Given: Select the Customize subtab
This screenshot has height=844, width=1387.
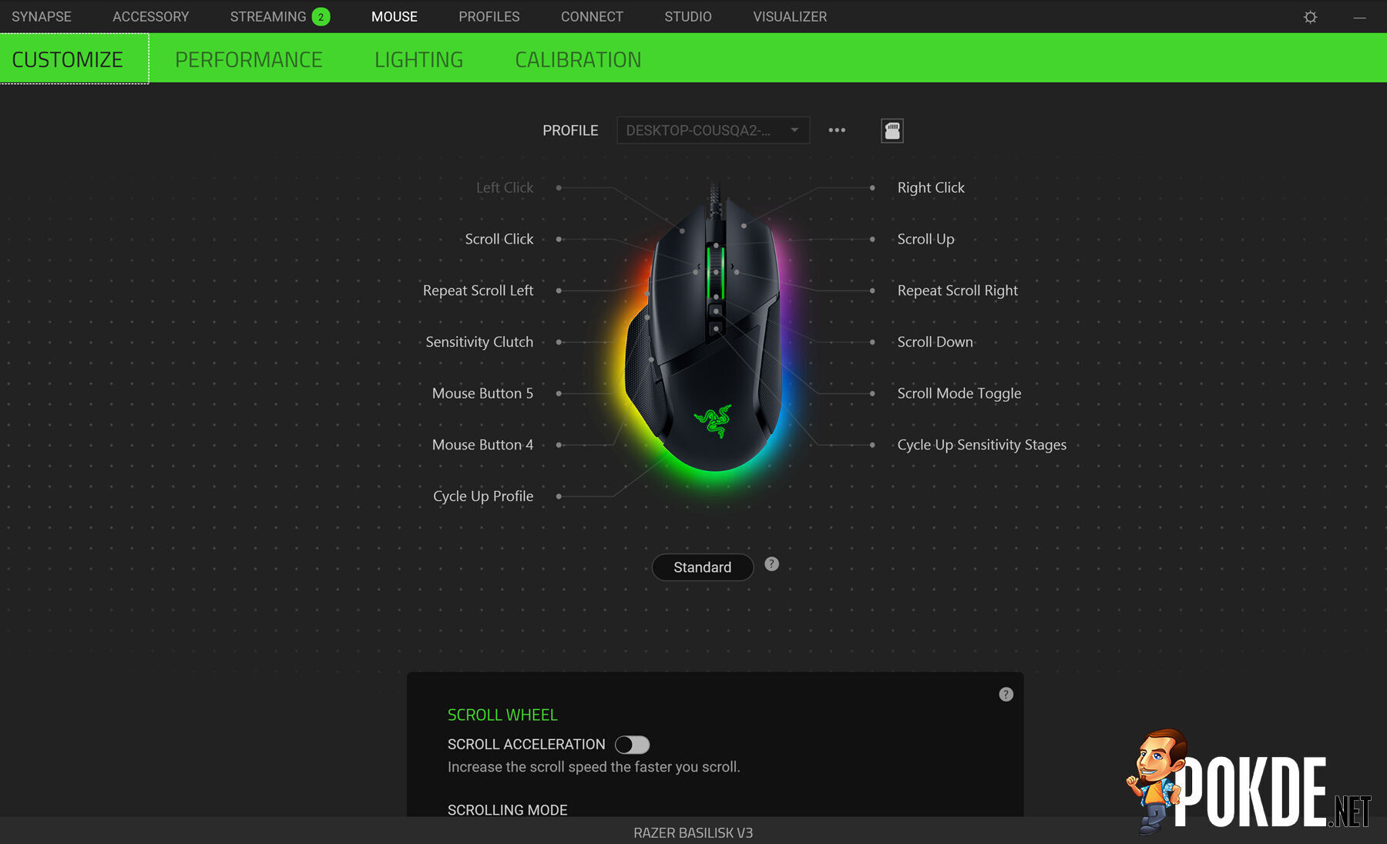Looking at the screenshot, I should [68, 59].
